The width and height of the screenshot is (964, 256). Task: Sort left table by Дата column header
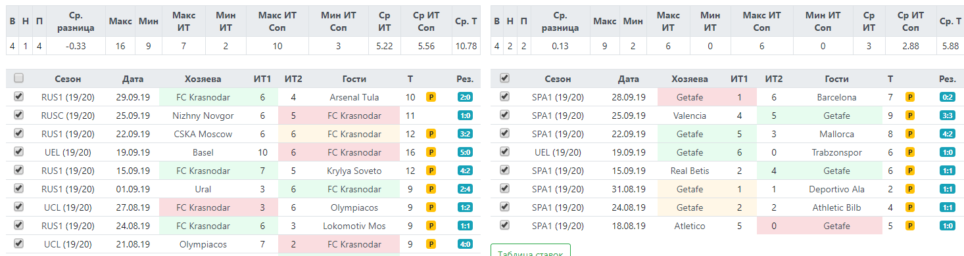pyautogui.click(x=133, y=79)
